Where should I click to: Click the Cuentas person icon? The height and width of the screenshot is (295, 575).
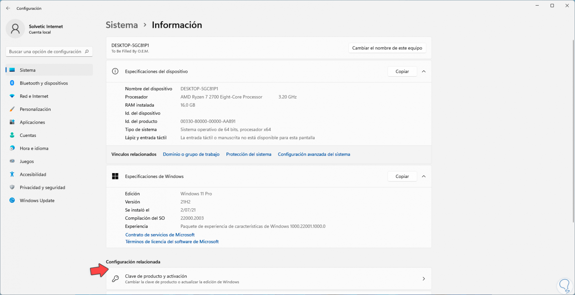(12, 135)
